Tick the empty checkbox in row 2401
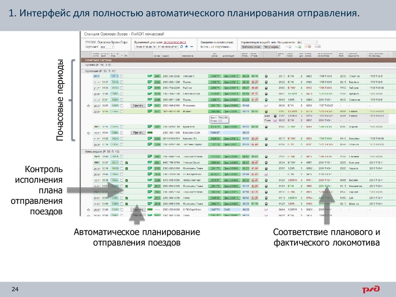 [x=122, y=76]
